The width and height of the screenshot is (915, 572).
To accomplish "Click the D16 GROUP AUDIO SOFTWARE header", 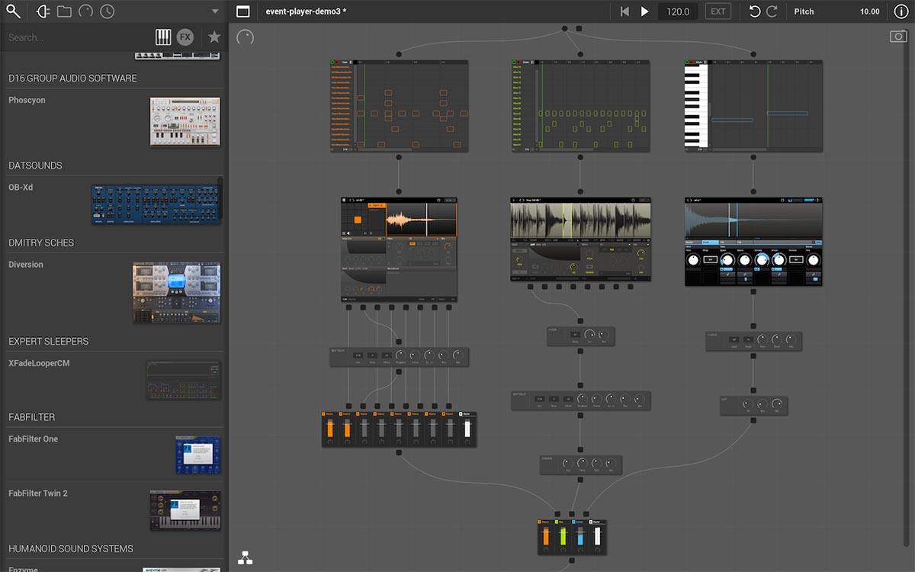I will point(72,78).
